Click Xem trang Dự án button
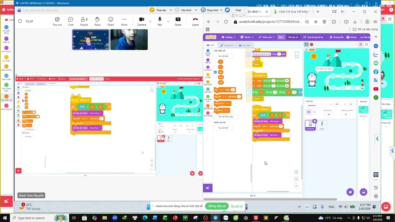395x222 pixels. [313, 37]
